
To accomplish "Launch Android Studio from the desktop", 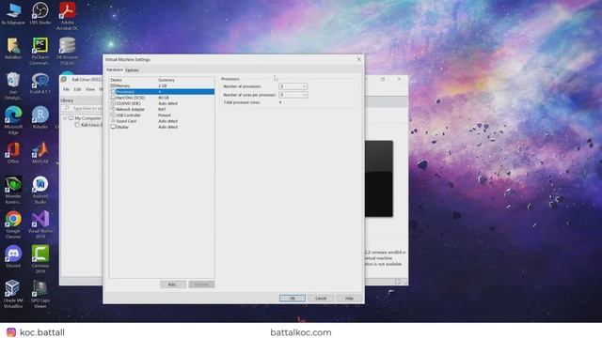I will click(40, 190).
